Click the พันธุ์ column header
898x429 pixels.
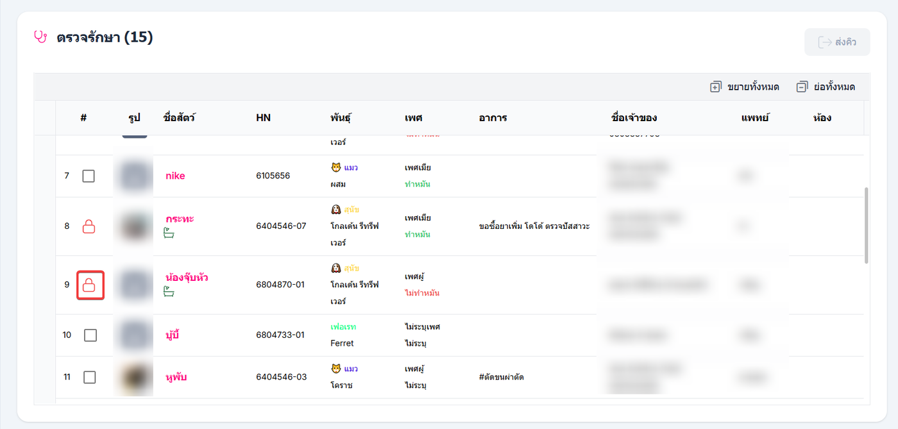point(341,118)
